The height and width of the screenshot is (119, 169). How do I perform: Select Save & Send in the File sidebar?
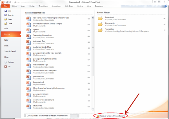(10, 51)
